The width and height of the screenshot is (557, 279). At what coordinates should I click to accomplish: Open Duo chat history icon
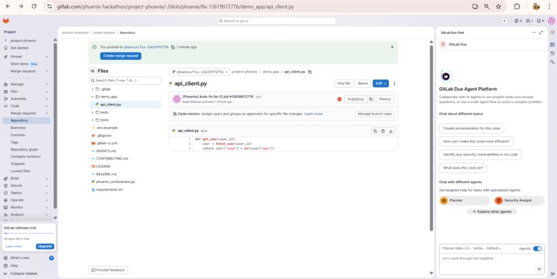552,53
